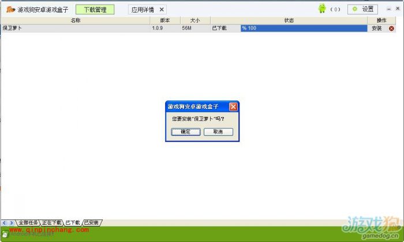Switch to 全部任务 bottom tab
404x242 pixels.
click(28, 223)
